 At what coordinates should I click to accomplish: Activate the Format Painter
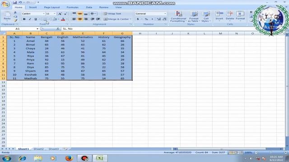coord(15,20)
